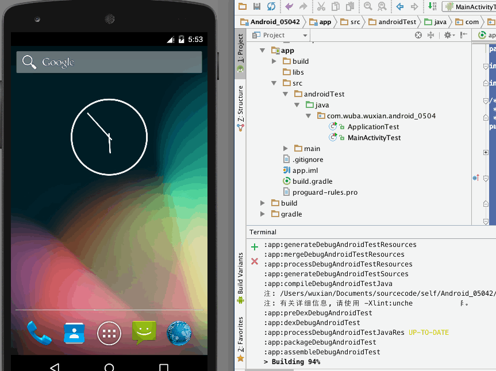Image resolution: width=496 pixels, height=371 pixels.
Task: Open Project panel gear settings
Action: 449,35
